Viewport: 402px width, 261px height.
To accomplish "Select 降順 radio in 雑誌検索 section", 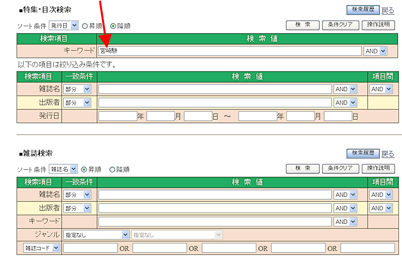I will [112, 169].
